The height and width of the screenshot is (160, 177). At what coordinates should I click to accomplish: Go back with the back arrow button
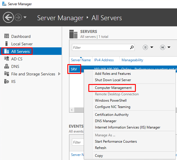point(8,17)
